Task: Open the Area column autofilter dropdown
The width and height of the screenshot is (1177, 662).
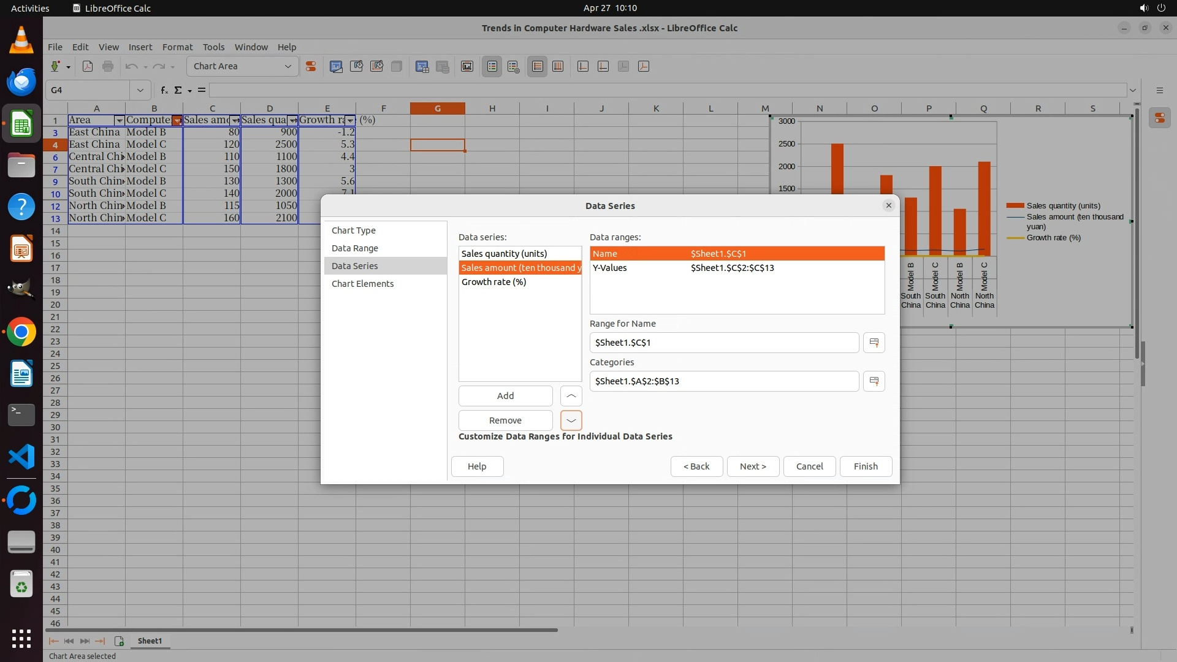Action: point(120,121)
